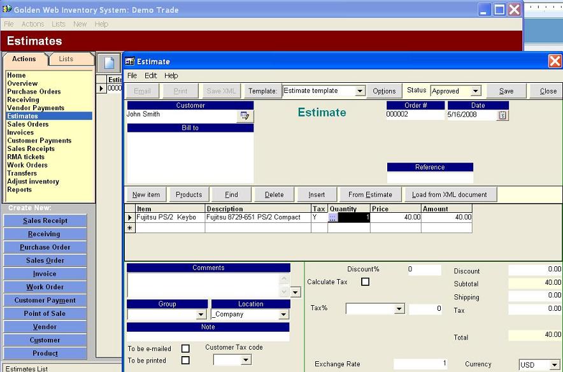Expand the Comments dropdown arrow

click(295, 292)
